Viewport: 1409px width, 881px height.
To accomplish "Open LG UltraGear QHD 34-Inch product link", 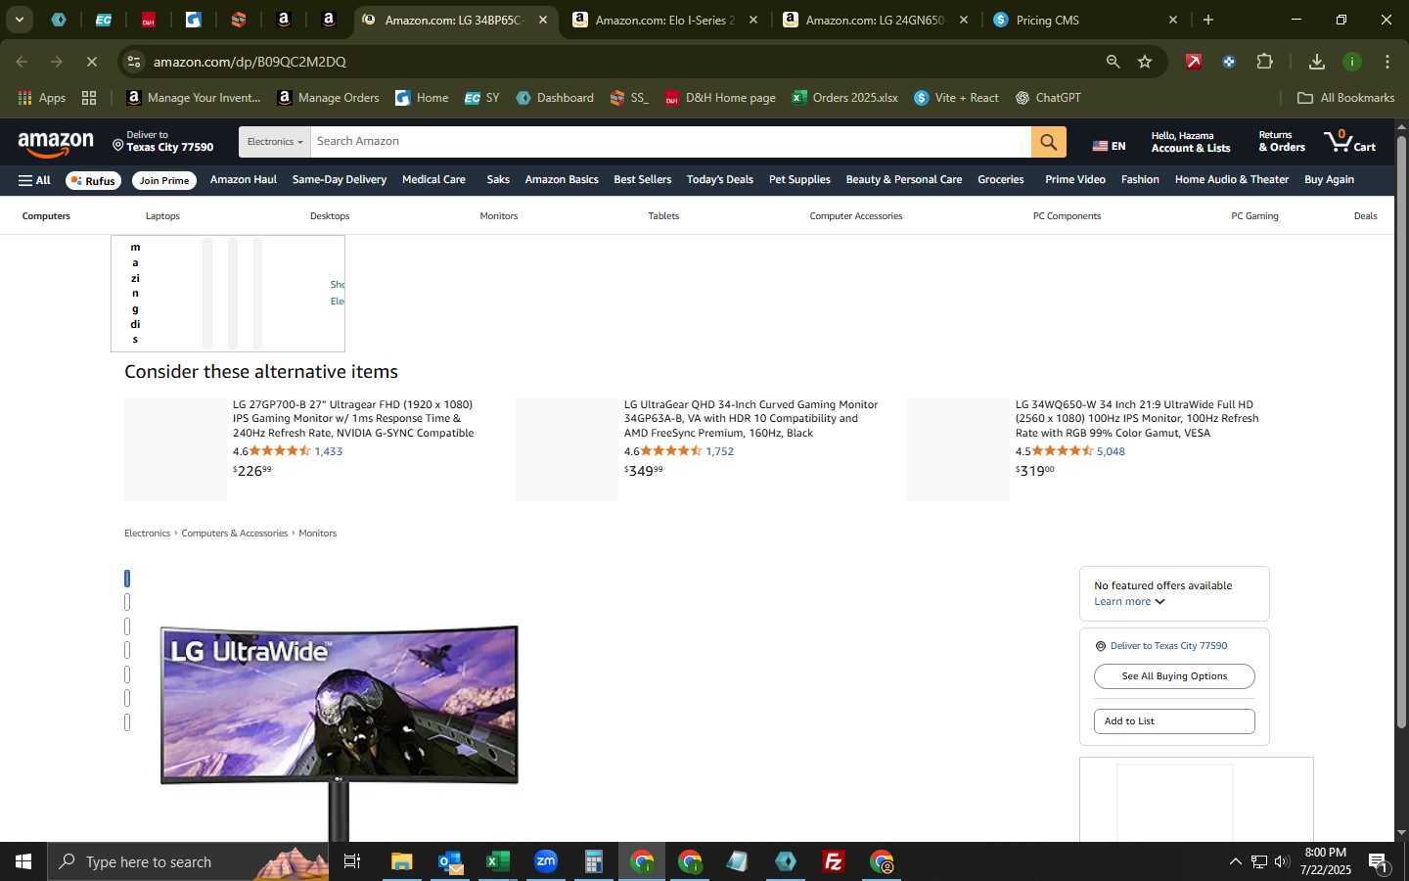I will 750,419.
